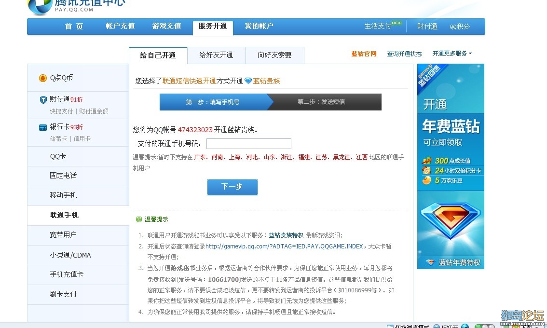The image size is (547, 328).
Task: Expand the 开通更多服务 dropdown
Action: click(452, 54)
